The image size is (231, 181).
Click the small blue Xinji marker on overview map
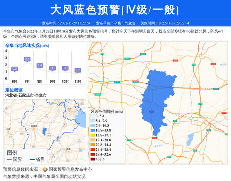(x=45, y=131)
